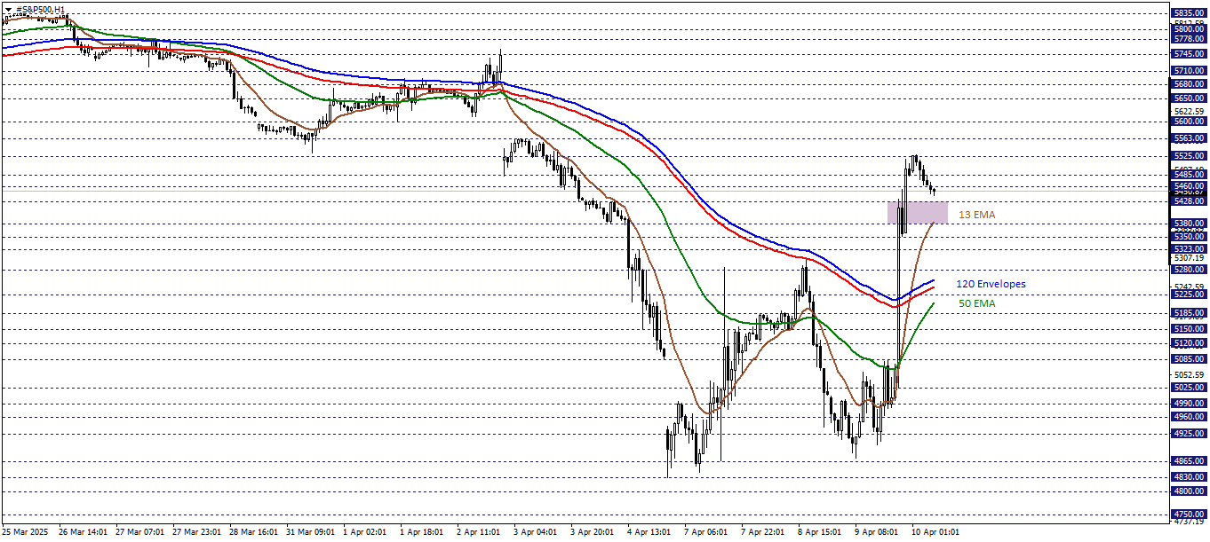Click the 5185.00 price level label

1189,313
